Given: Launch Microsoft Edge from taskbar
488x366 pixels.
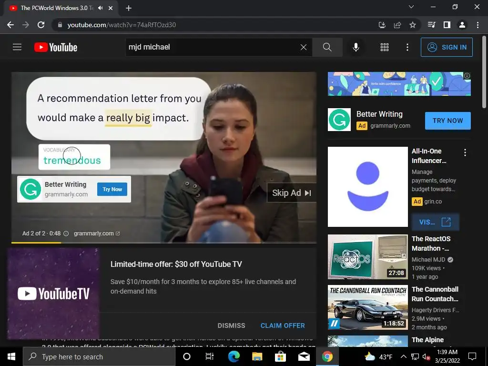Looking at the screenshot, I should pos(234,356).
